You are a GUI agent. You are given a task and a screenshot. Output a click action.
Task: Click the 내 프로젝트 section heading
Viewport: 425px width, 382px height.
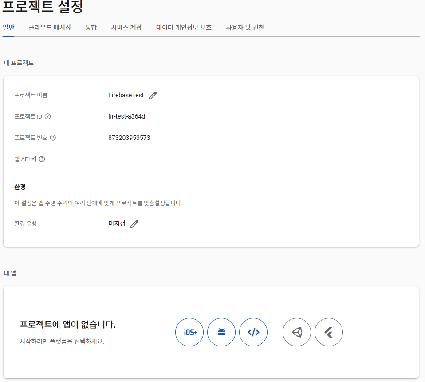pos(19,63)
